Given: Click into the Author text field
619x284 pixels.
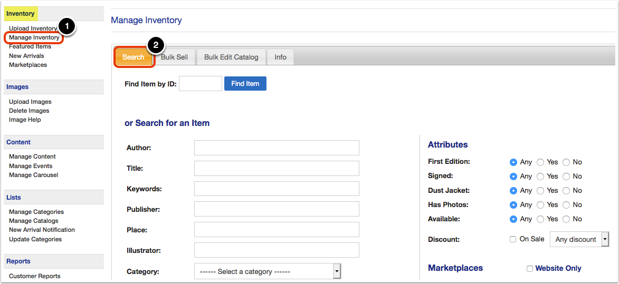Looking at the screenshot, I should [x=277, y=148].
